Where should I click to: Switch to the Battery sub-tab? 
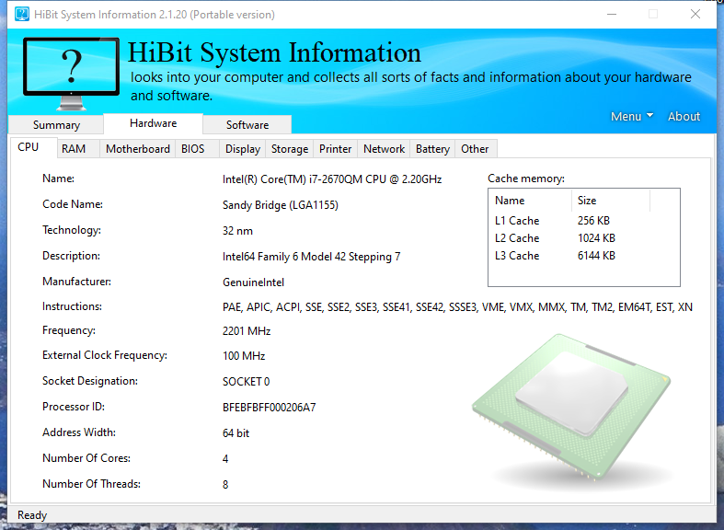click(x=432, y=149)
